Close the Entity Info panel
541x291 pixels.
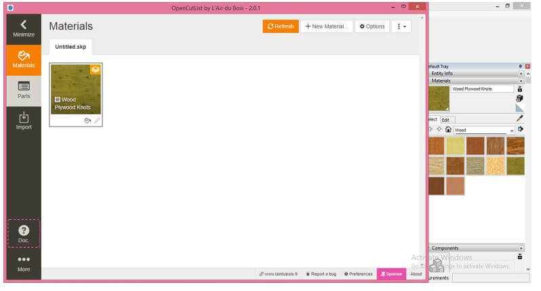[521, 74]
